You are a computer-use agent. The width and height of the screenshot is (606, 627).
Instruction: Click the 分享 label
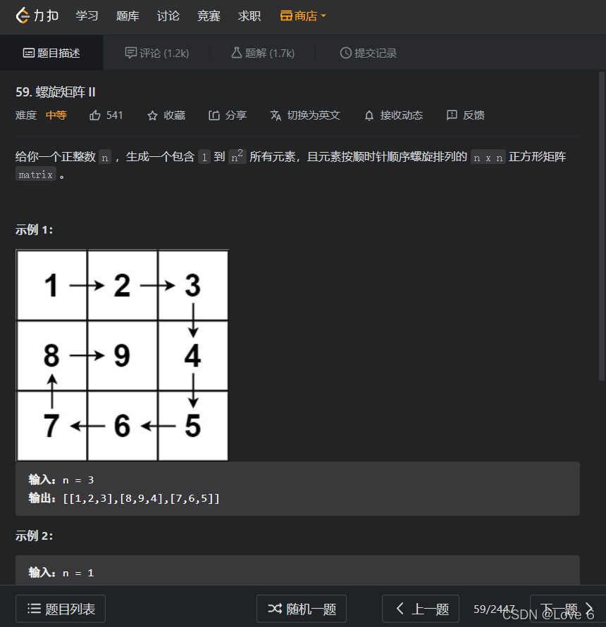[x=236, y=115]
